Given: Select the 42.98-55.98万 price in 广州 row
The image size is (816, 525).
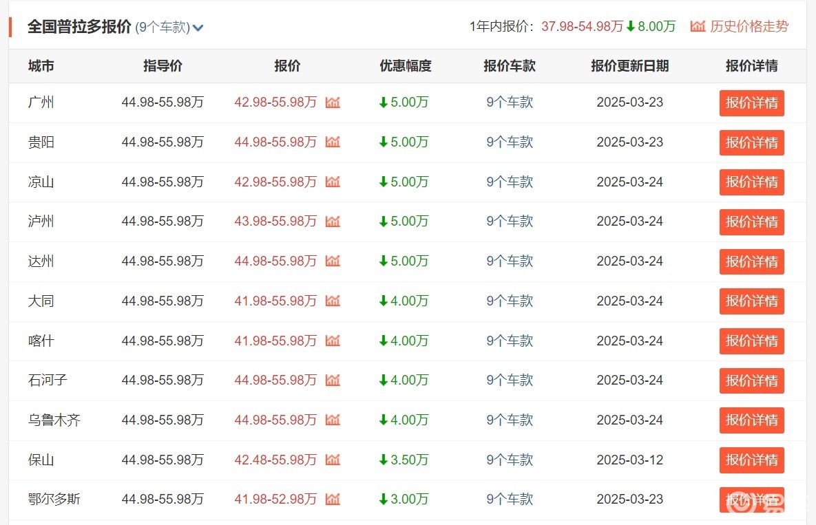Looking at the screenshot, I should click(x=275, y=103).
